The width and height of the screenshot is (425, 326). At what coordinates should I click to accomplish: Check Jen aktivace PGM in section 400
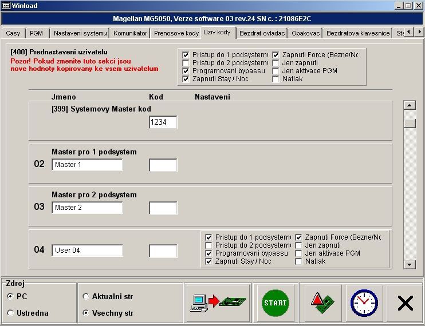click(276, 71)
